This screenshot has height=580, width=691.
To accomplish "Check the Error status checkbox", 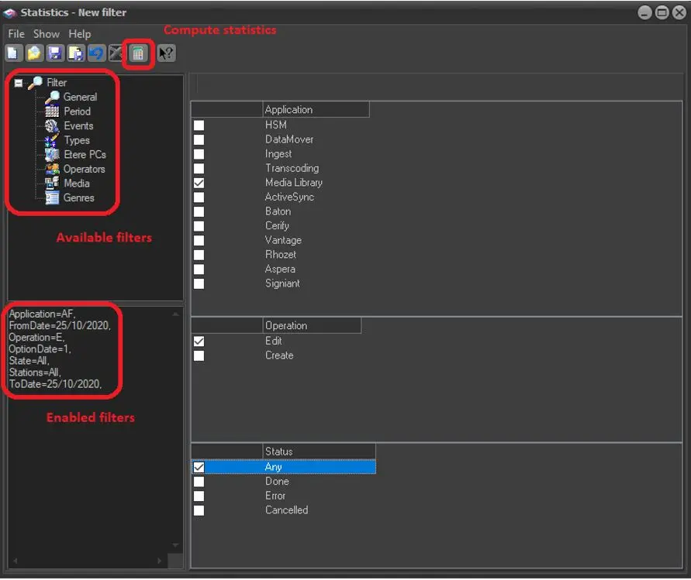I will click(199, 496).
